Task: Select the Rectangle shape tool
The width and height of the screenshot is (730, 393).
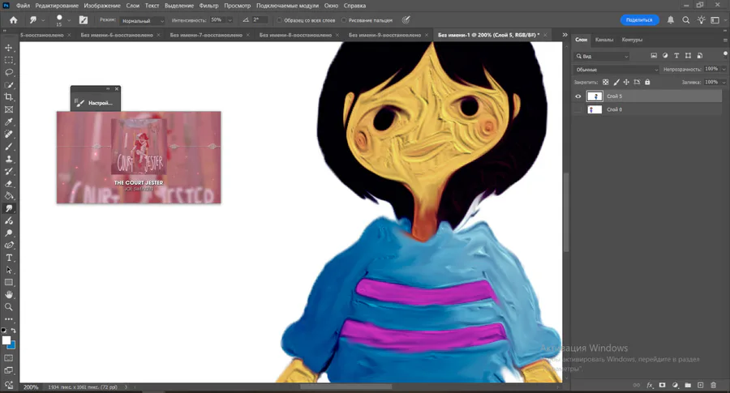Action: 8,282
